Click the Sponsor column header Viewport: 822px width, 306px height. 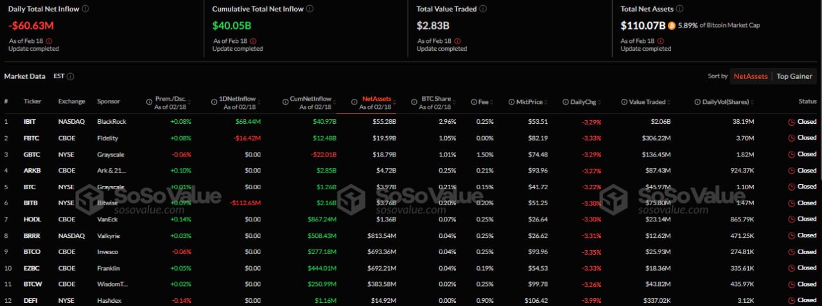(x=109, y=101)
